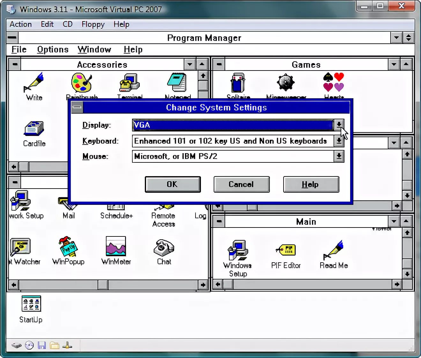Viewport: 421px width, 358px height.
Task: Open the Main window control menu box
Action: click(219, 221)
